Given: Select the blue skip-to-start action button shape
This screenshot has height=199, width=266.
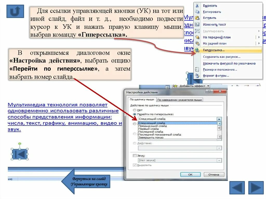Looking at the screenshot, I should click(x=20, y=154).
